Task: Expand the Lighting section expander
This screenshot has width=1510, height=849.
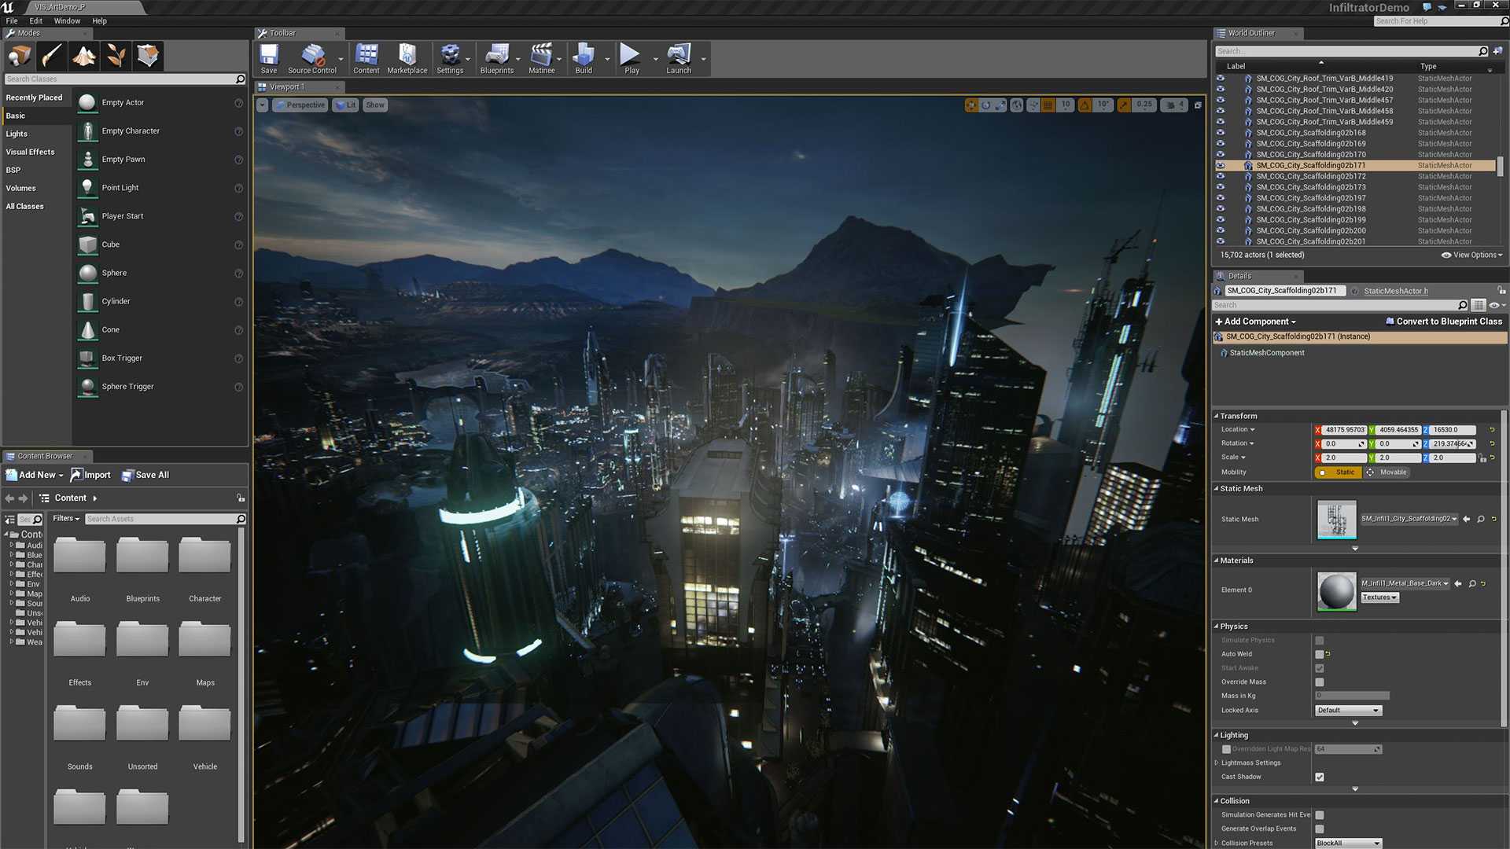Action: 1218,734
